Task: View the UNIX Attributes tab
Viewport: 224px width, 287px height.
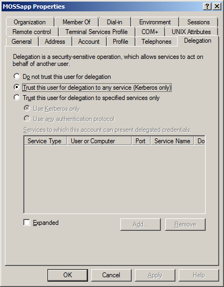Action: pyautogui.click(x=191, y=32)
